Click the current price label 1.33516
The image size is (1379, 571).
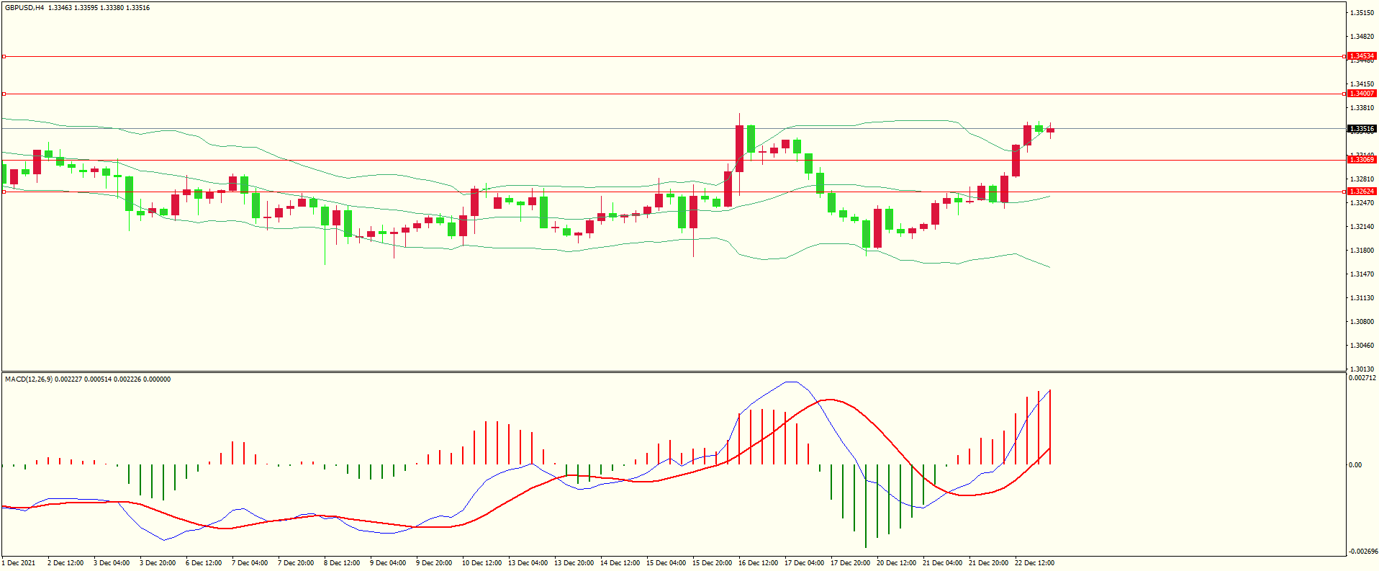pyautogui.click(x=1362, y=129)
